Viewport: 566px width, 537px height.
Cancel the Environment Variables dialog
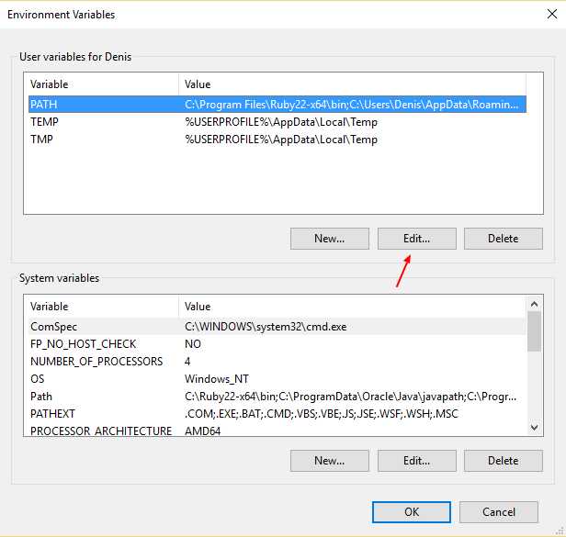(499, 511)
